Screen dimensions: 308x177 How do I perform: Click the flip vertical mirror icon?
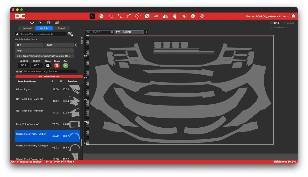(x=174, y=16)
